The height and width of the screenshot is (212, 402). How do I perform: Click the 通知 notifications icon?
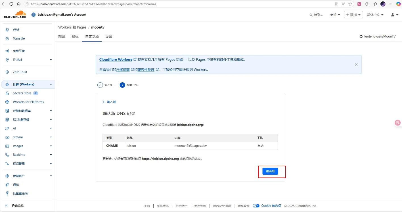(x=7, y=185)
